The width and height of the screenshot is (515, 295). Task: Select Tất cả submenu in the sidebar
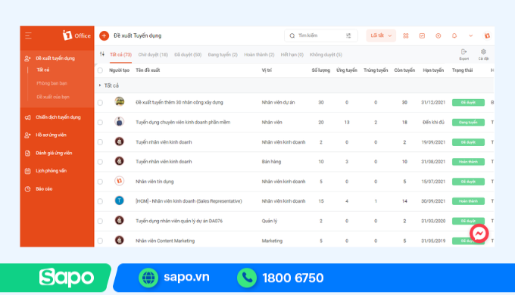tap(43, 70)
